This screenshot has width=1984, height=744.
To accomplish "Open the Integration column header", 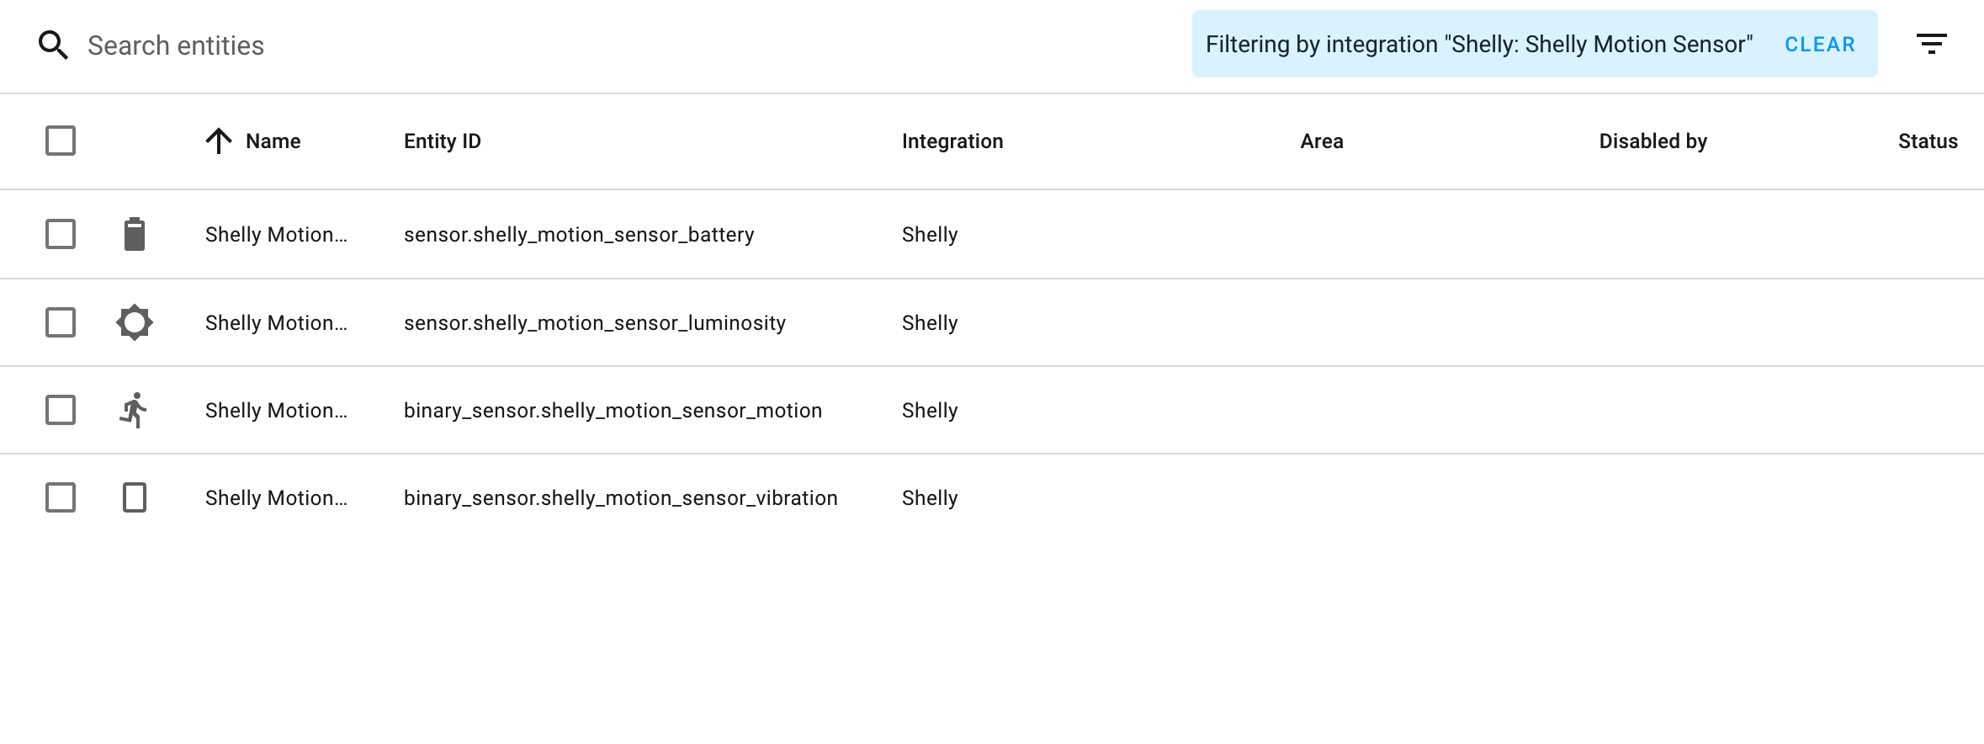I will click(x=952, y=141).
